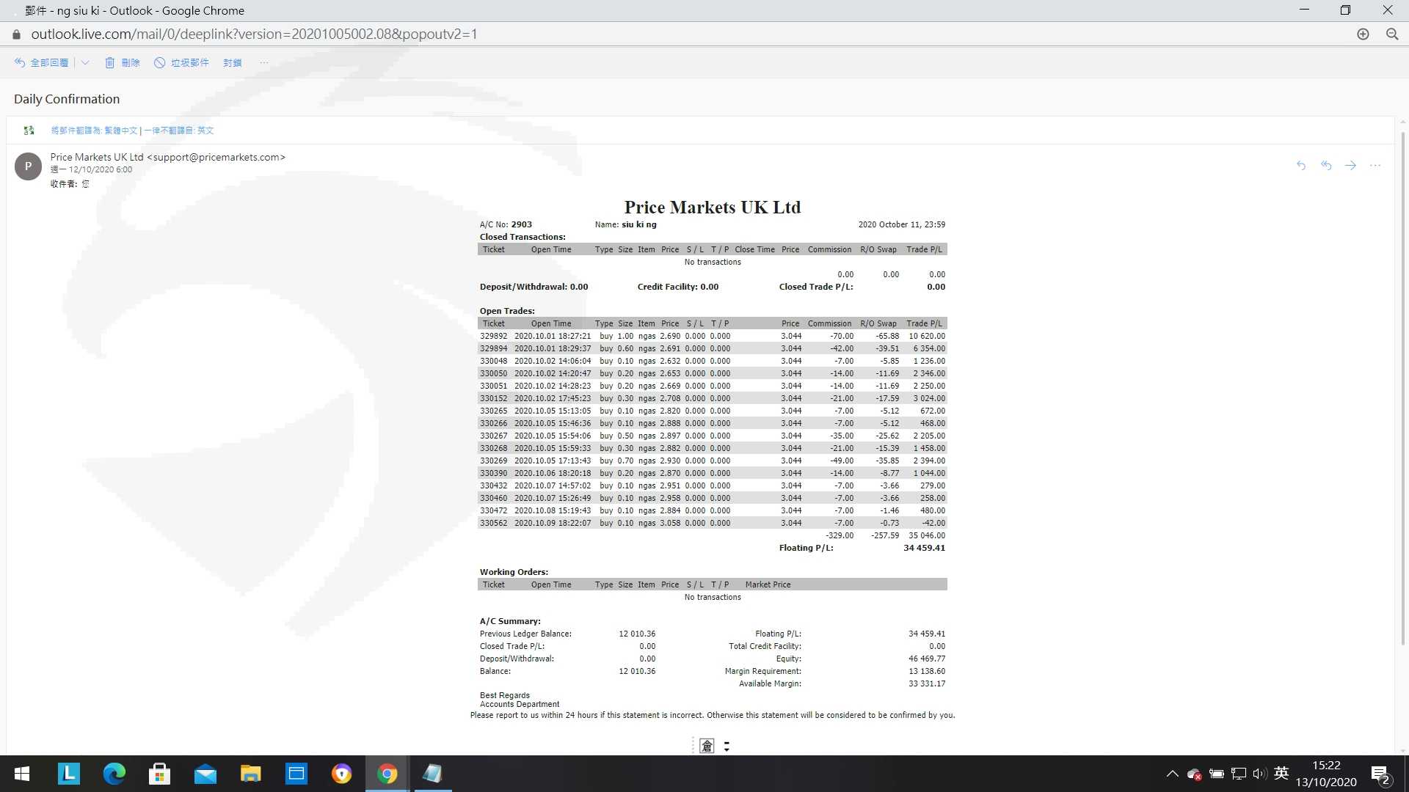Screen dimensions: 1409x792
Task: Click the Reply All (全部回覆) button
Action: [42, 62]
